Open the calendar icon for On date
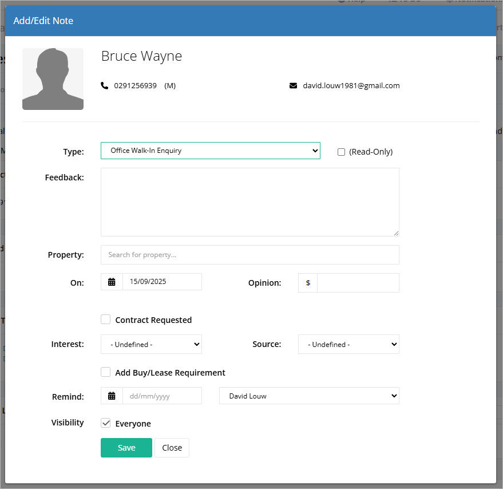 [112, 282]
